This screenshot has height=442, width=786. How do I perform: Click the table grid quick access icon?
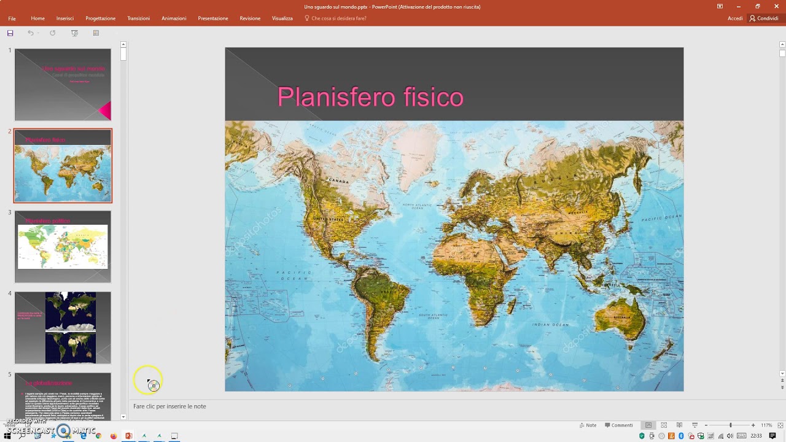coord(96,33)
